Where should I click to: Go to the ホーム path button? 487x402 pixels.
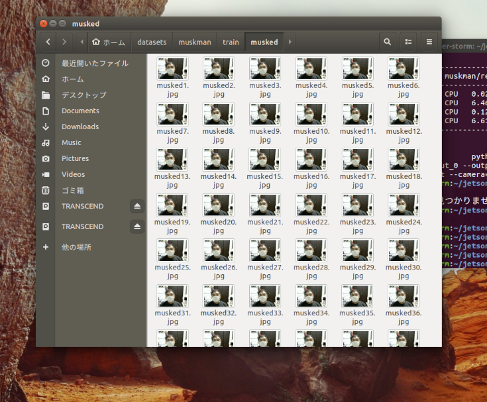(x=109, y=42)
